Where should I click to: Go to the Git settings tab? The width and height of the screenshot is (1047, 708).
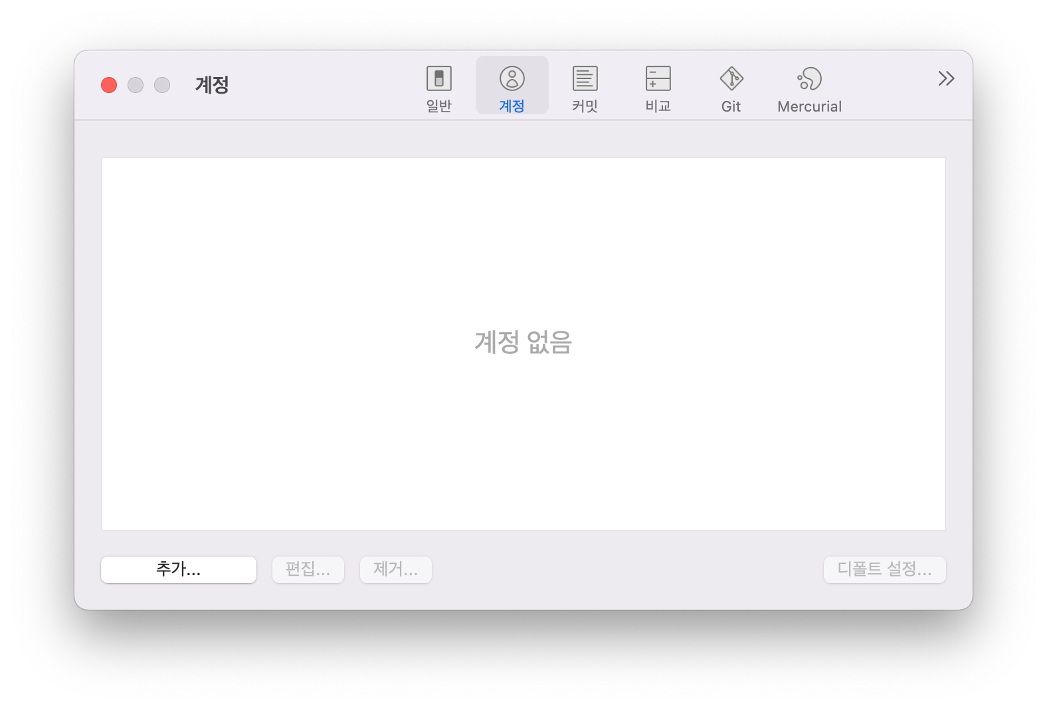coord(731,88)
